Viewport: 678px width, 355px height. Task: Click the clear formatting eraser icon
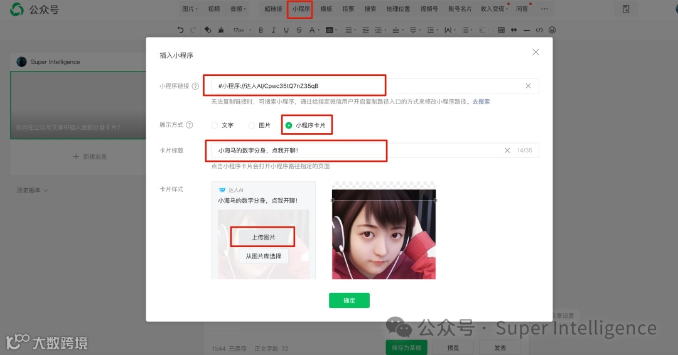click(208, 30)
